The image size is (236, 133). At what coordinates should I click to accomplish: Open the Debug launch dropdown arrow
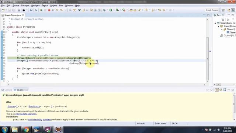click(x=107, y=10)
